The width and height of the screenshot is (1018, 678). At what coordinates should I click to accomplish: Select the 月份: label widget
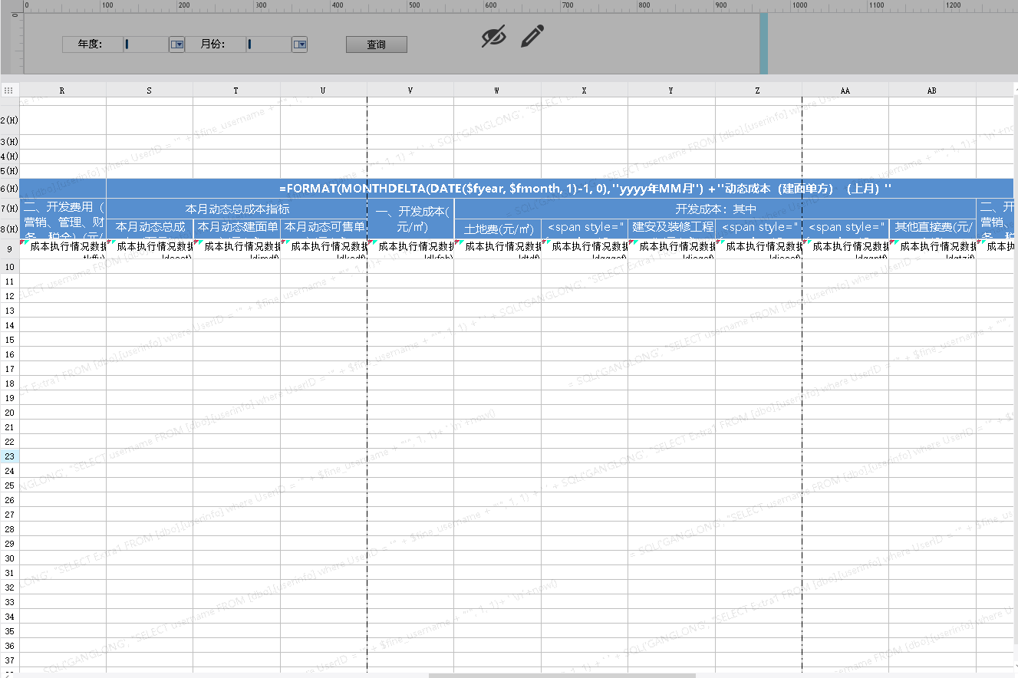[x=215, y=44]
